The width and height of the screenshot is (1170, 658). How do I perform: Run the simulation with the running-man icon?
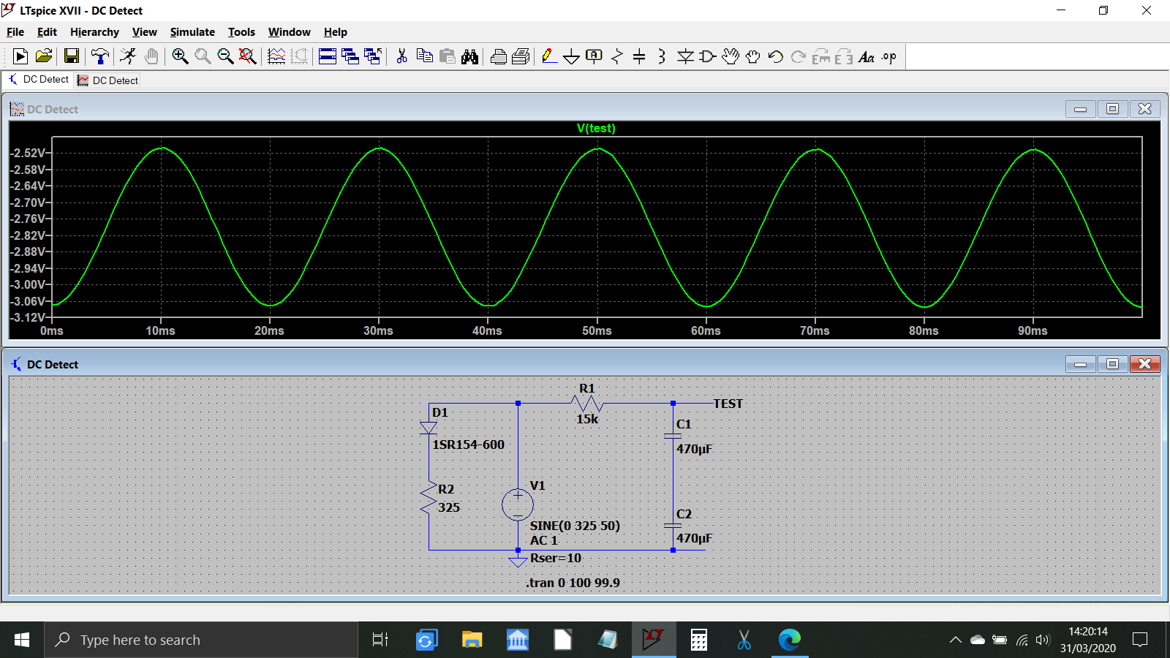[129, 56]
